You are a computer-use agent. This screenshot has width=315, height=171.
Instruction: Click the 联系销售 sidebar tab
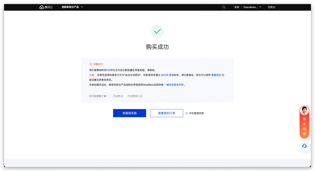point(304,127)
